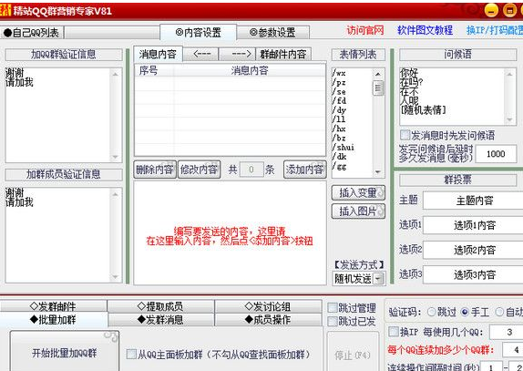
Task: Click scroll-down arrow of 加QQ群验证信息 box
Action: coord(116,157)
